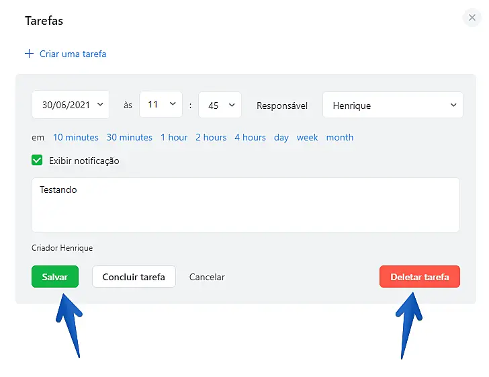The width and height of the screenshot is (489, 377).
Task: Close the Tarefas dialog with the X
Action: click(x=472, y=18)
